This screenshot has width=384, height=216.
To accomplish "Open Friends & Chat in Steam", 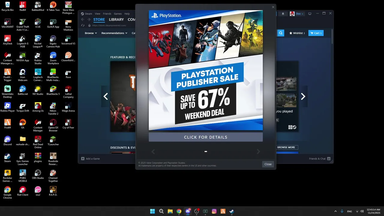I will 320,159.
